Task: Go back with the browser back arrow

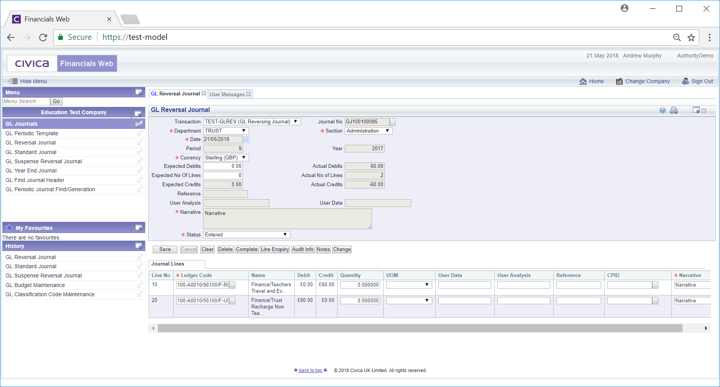Action: tap(11, 37)
